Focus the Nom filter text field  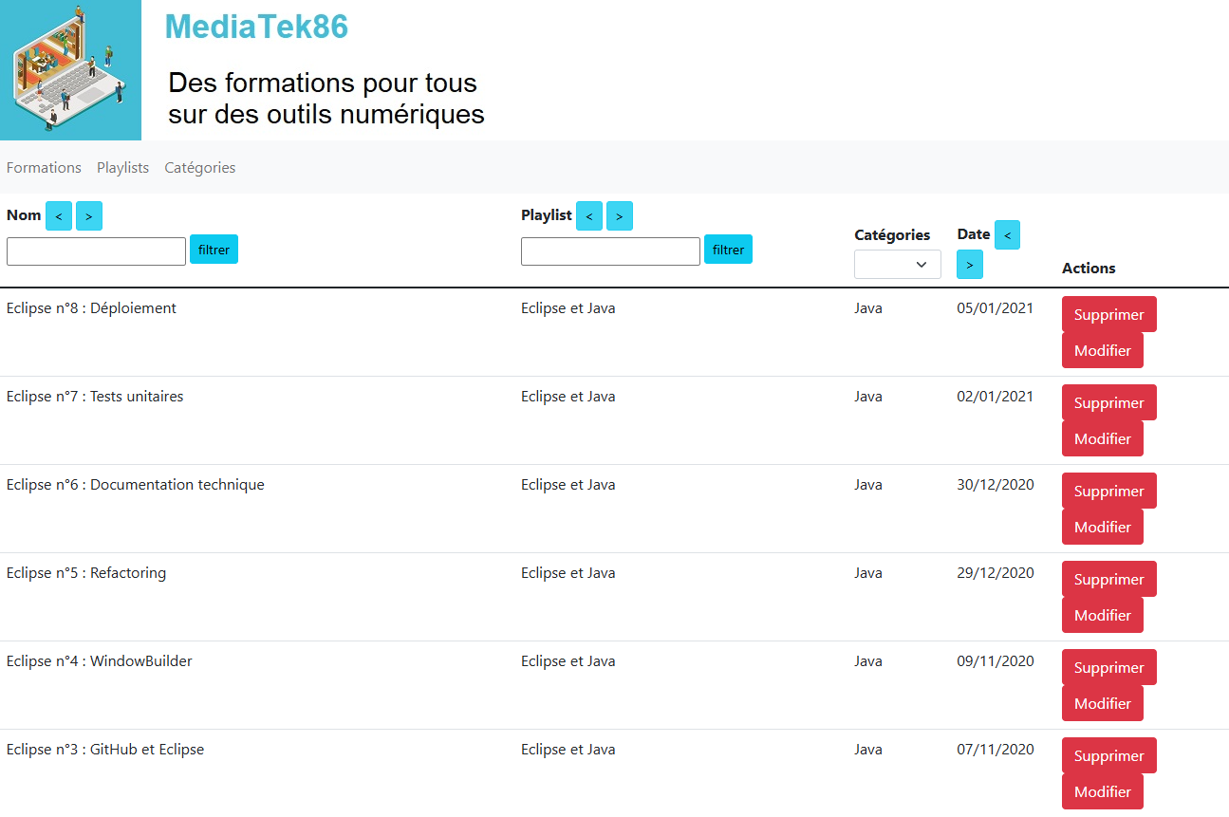[96, 251]
